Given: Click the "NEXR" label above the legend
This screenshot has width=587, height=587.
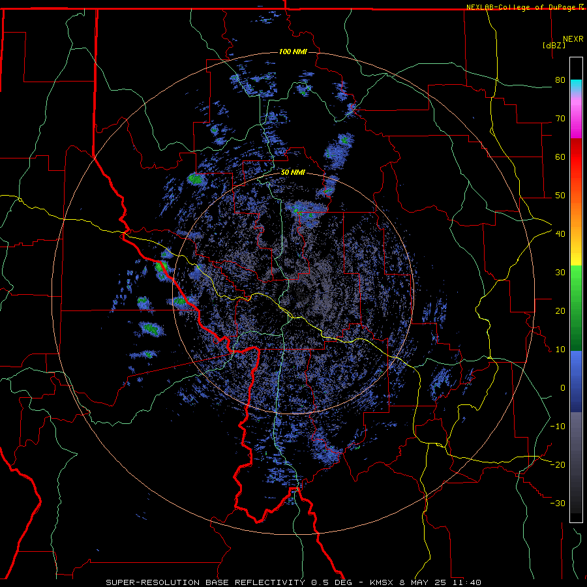Looking at the screenshot, I should coord(573,39).
